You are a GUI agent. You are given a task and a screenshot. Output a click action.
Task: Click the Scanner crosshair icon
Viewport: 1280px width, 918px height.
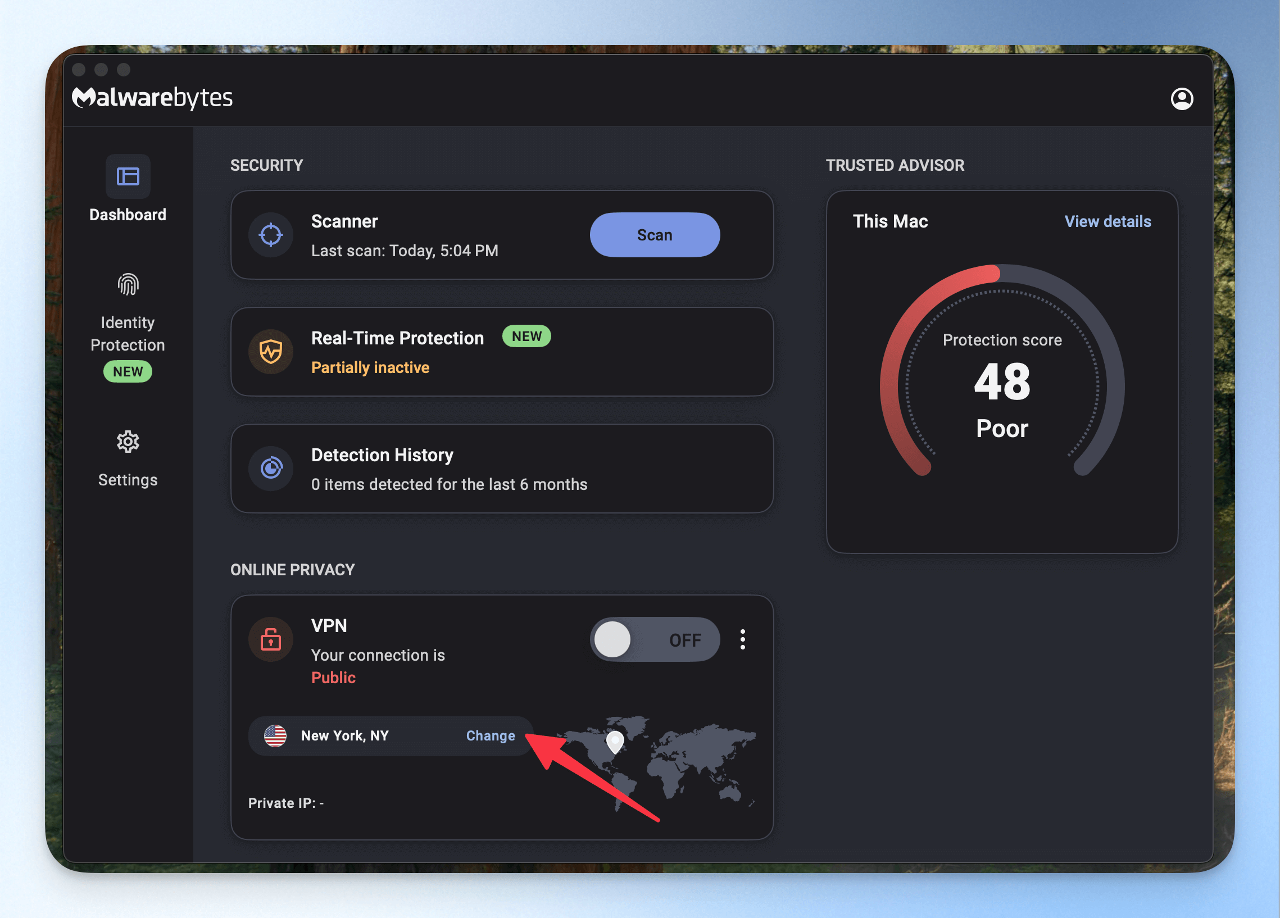(x=271, y=235)
